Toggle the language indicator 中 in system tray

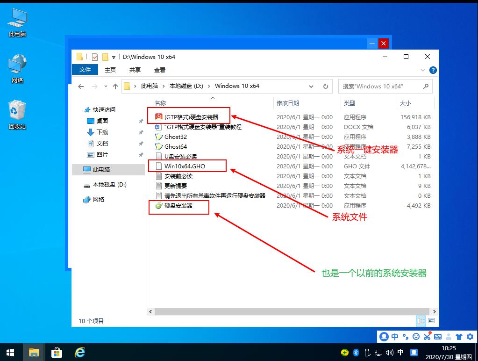point(400,352)
